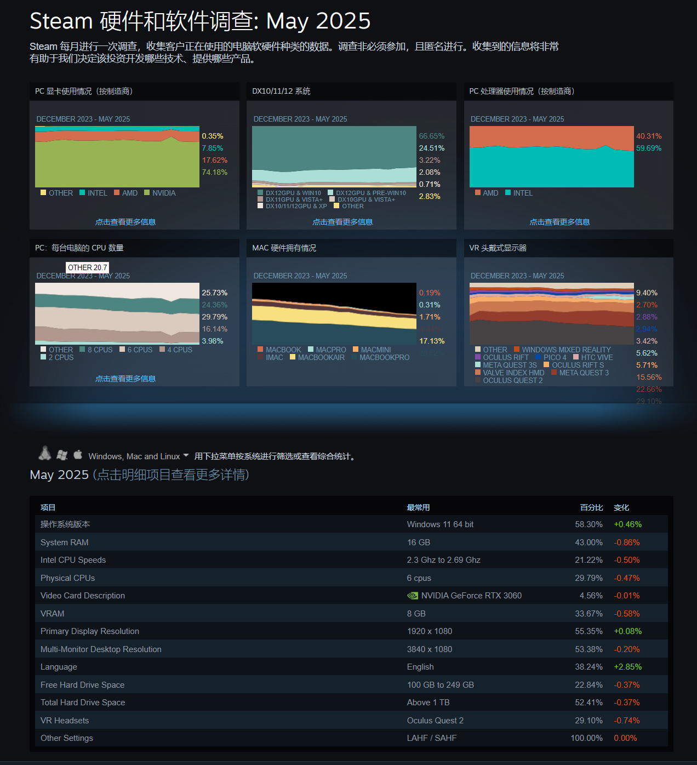Click the 29.79% value beside CPU count chart
Viewport: 697px width, 765px height.
click(215, 317)
